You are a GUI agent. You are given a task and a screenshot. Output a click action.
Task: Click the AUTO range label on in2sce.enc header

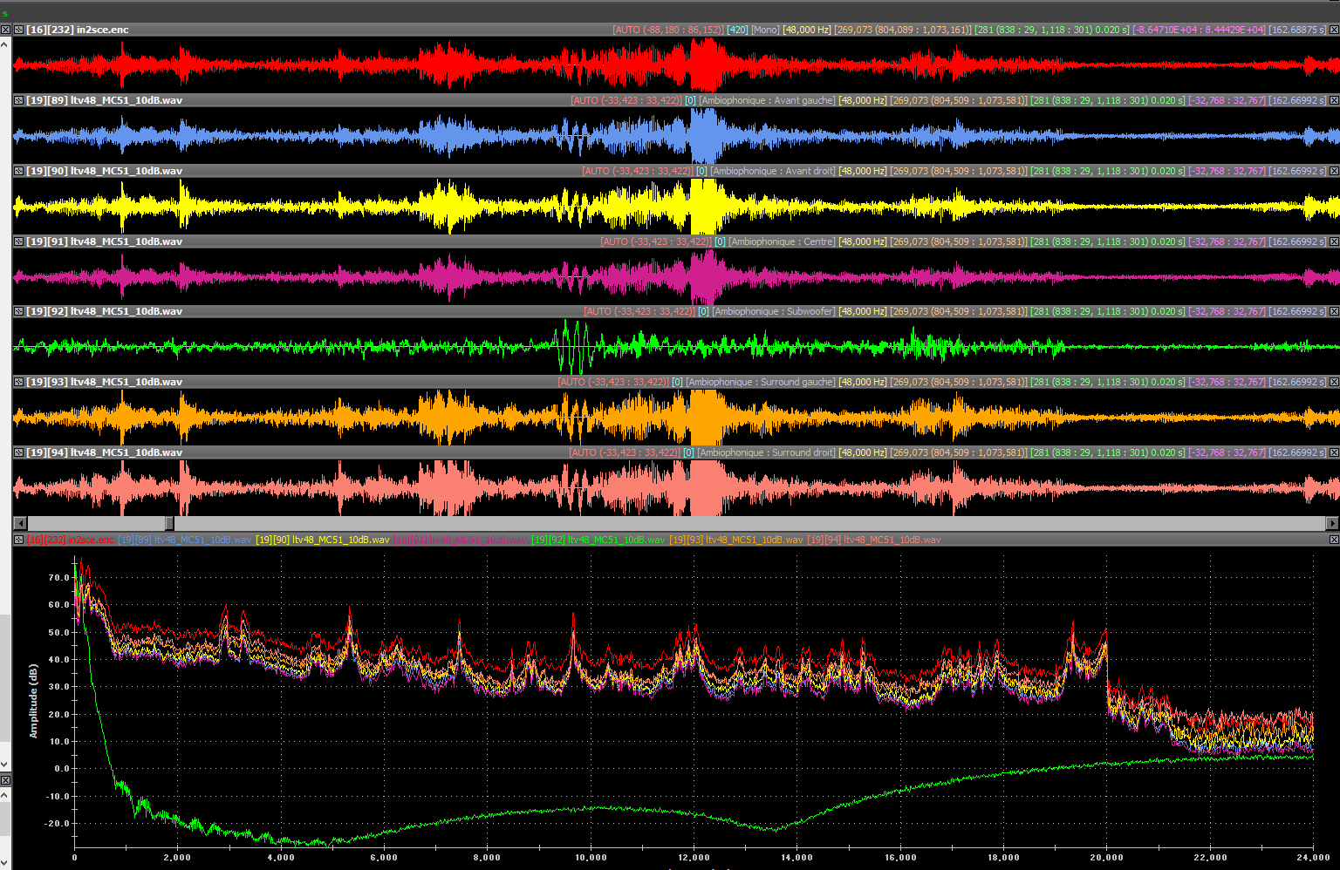point(668,30)
